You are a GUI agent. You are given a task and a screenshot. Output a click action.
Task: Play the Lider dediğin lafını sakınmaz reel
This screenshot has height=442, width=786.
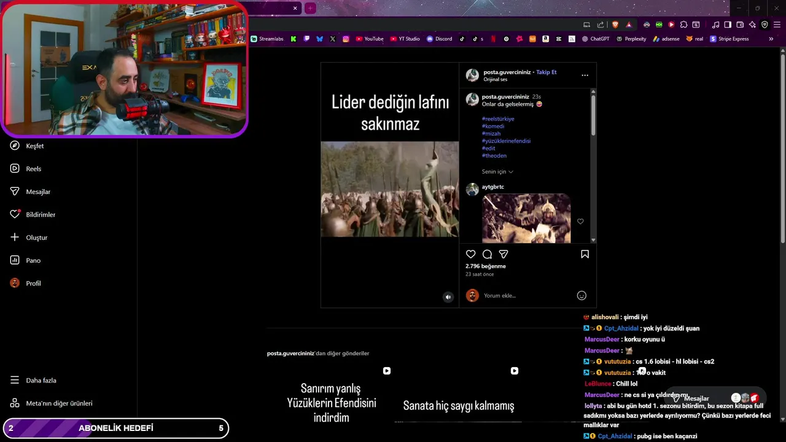click(389, 185)
